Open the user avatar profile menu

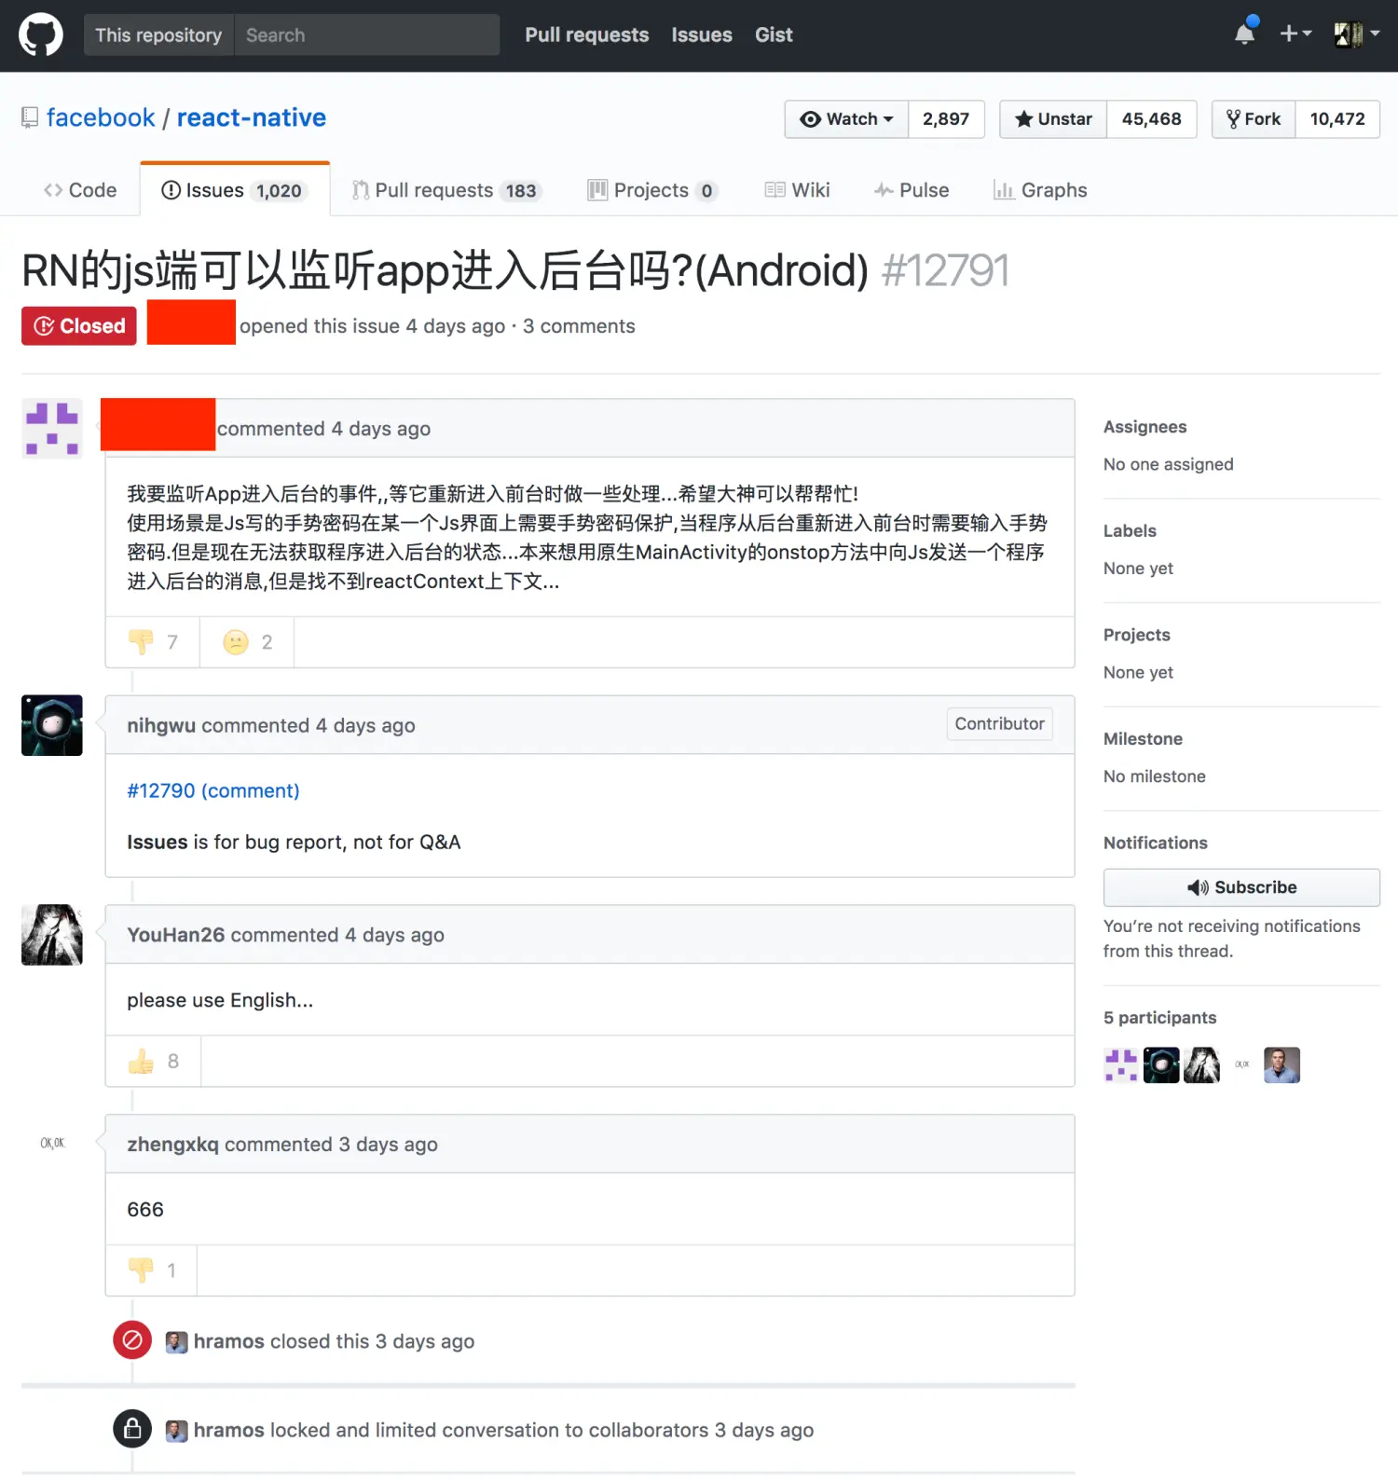pyautogui.click(x=1356, y=34)
